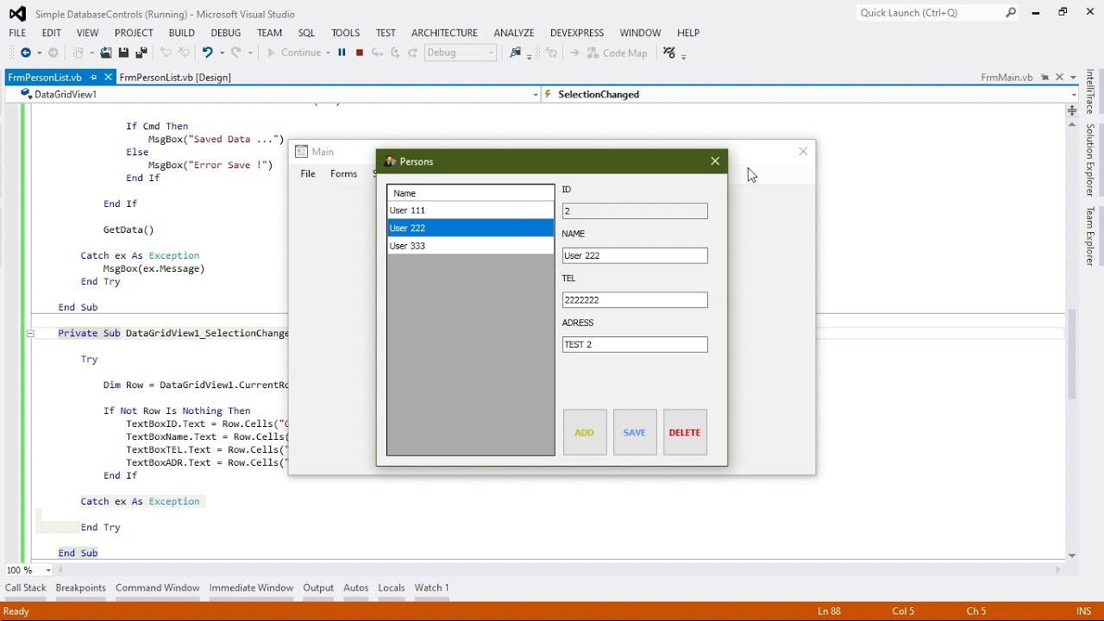
Task: Switch to the FrmMain.vb preview tab
Action: 1007,78
